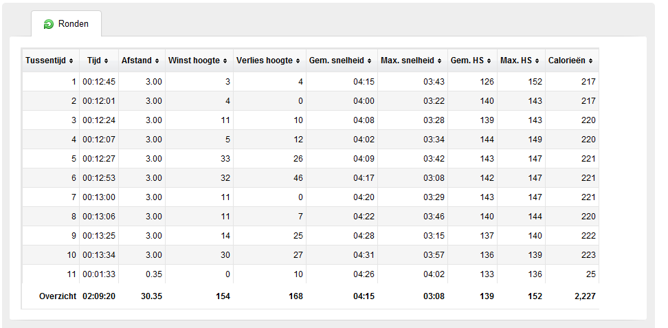This screenshot has width=668, height=328.
Task: Click the sort arrows for Max. snelheid
Action: (439, 61)
